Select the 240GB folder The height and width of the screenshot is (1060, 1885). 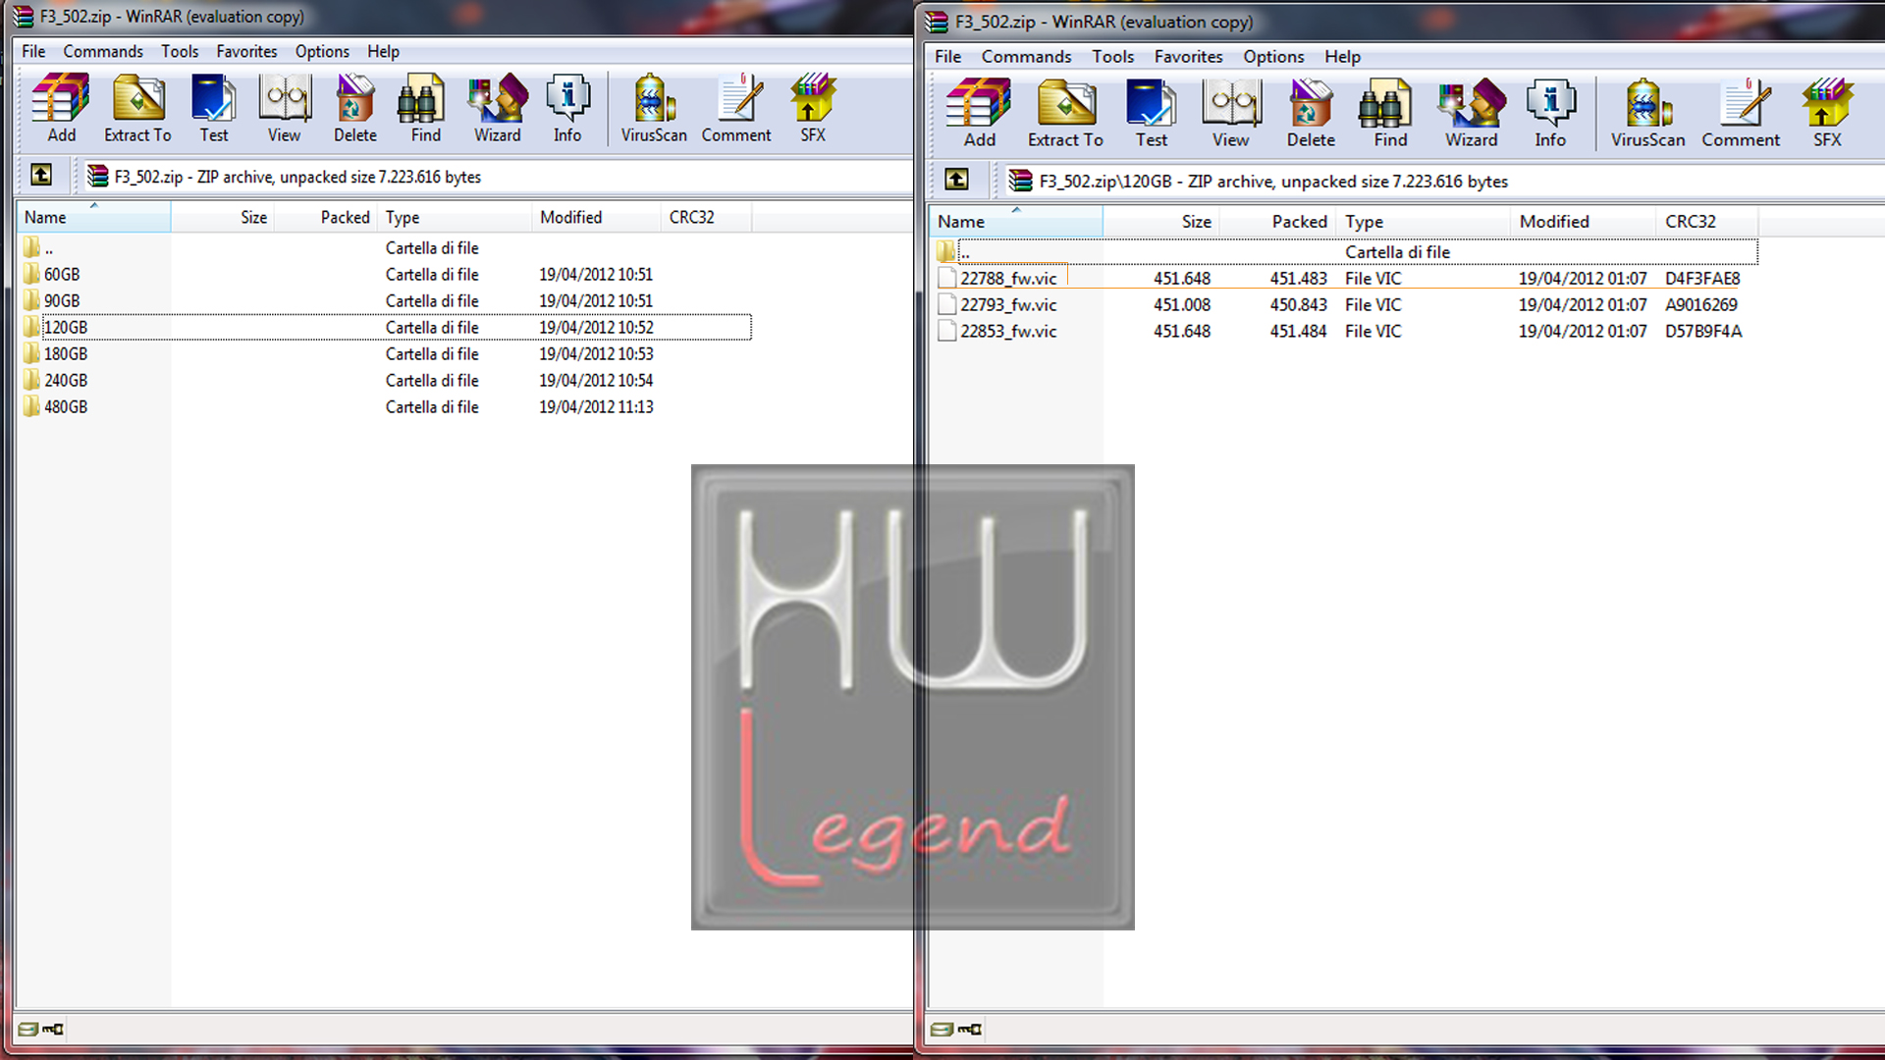[387, 380]
